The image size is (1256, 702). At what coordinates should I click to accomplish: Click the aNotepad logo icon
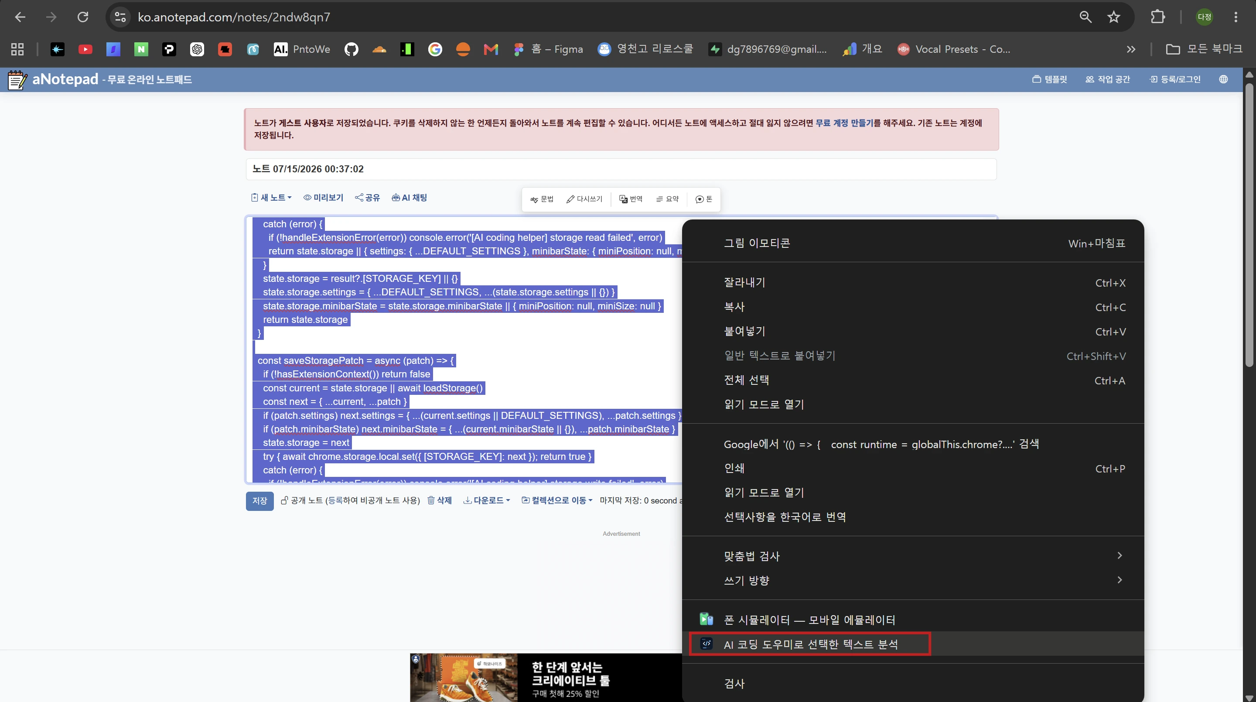17,79
